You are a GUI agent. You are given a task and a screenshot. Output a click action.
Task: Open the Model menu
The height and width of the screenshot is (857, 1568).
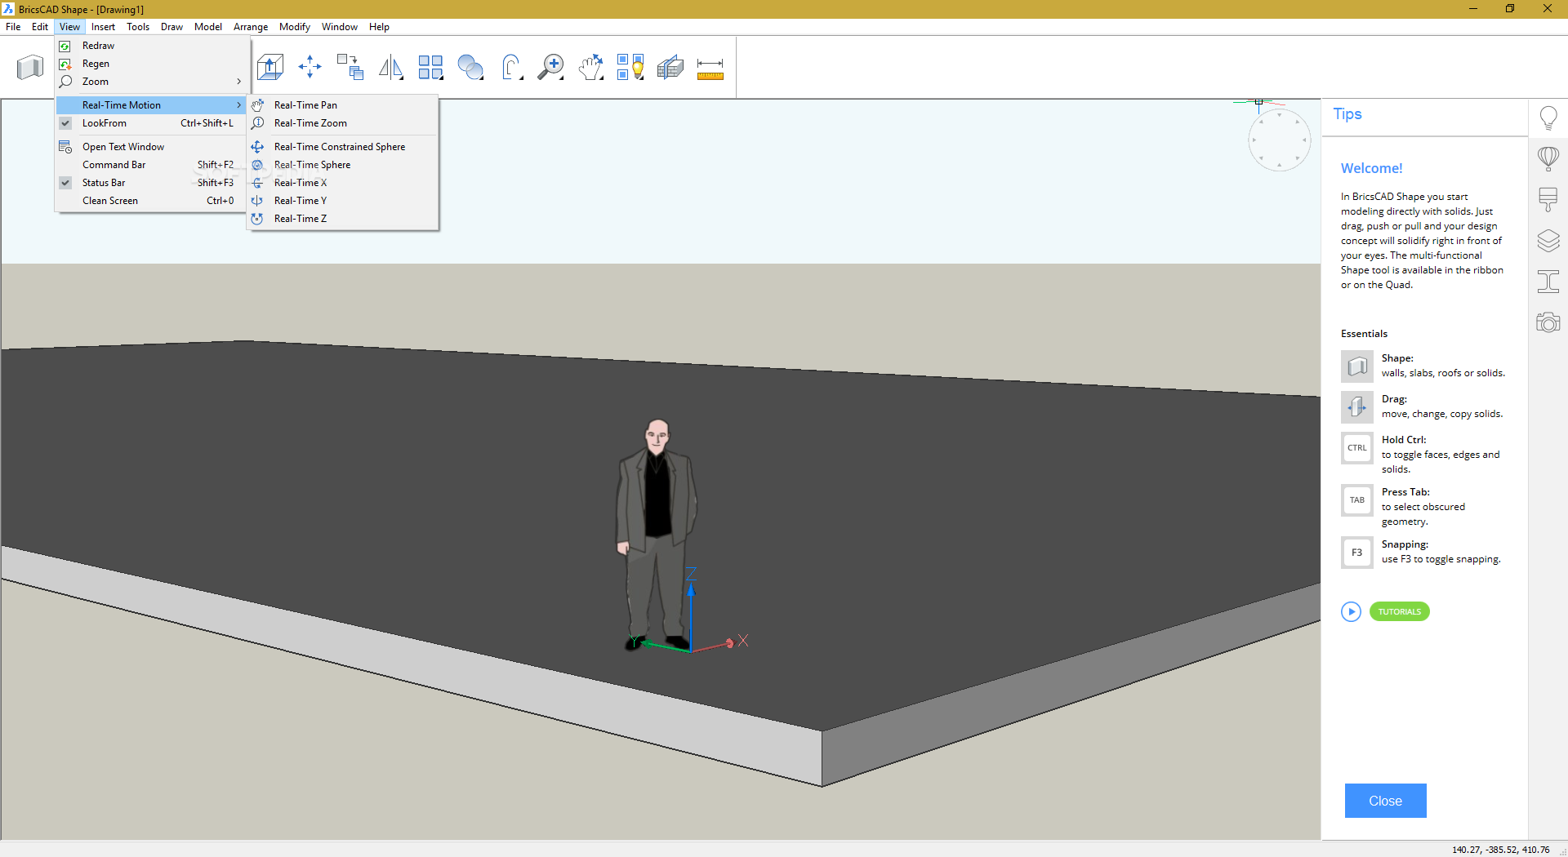point(208,27)
